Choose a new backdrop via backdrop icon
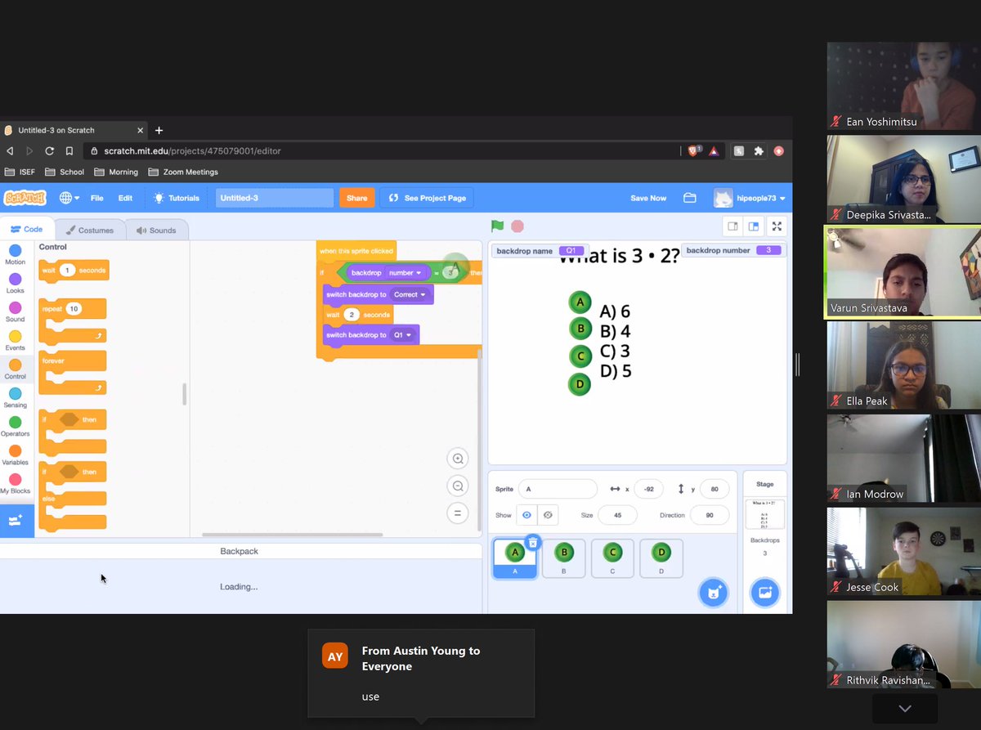Screen dimensions: 981x730 pyautogui.click(x=764, y=592)
